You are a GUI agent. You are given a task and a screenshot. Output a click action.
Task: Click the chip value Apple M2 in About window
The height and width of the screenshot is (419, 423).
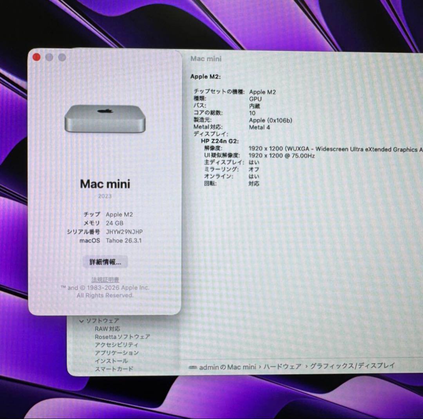click(x=119, y=214)
